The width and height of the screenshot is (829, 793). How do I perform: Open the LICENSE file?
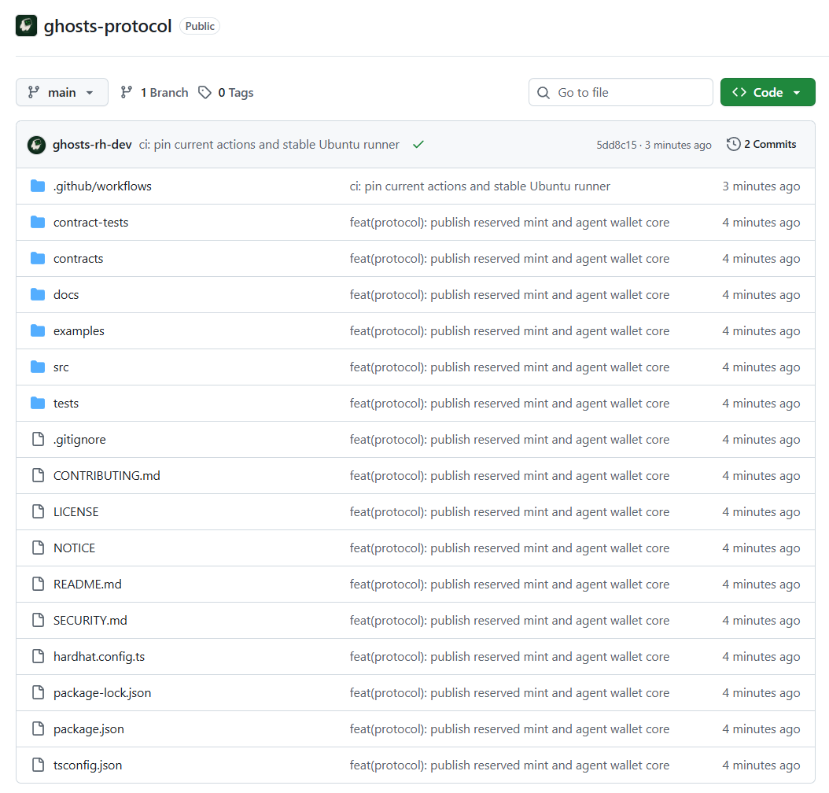click(x=76, y=512)
